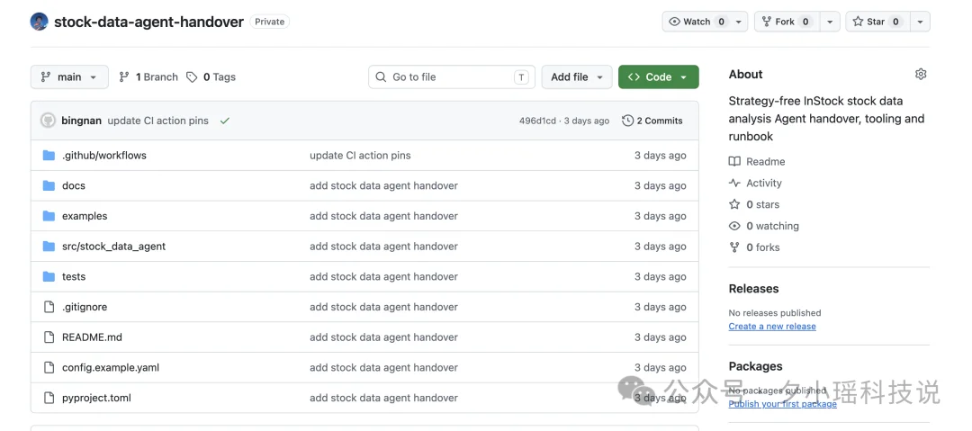Open the Add file dropdown

(577, 76)
